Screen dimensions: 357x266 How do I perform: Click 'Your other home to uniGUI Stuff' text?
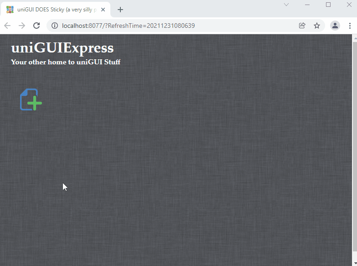click(66, 62)
